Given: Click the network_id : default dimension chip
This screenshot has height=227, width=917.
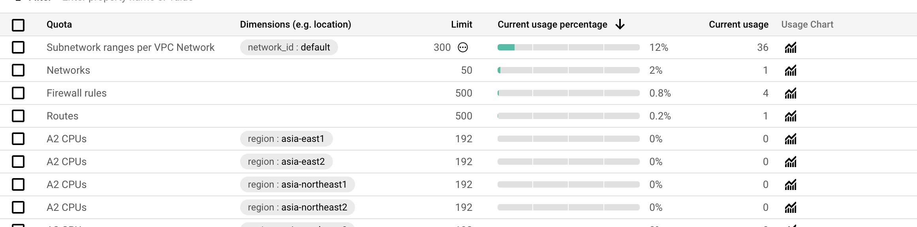Looking at the screenshot, I should point(289,47).
